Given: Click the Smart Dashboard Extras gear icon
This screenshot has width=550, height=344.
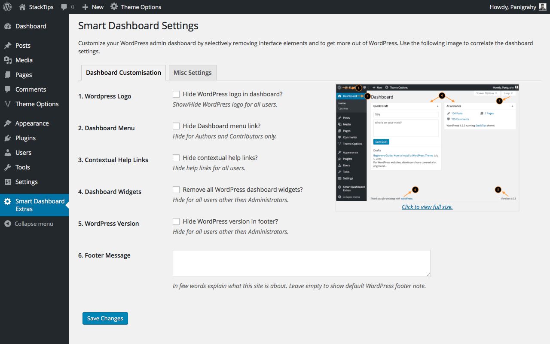Looking at the screenshot, I should pyautogui.click(x=8, y=201).
